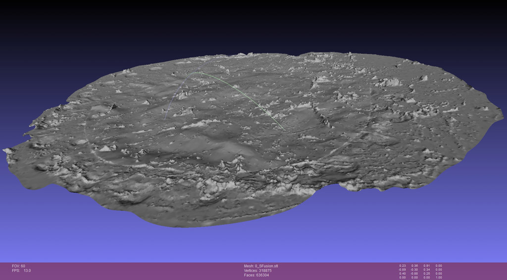Viewport: 507px width, 280px height.
Task: Click the leftmost tip of the mesh
Action: (5, 150)
